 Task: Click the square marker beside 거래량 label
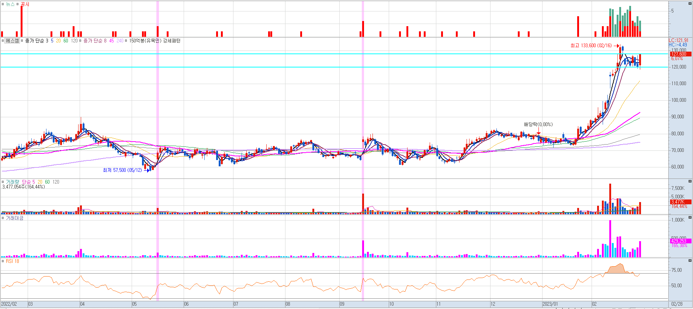click(x=3, y=182)
